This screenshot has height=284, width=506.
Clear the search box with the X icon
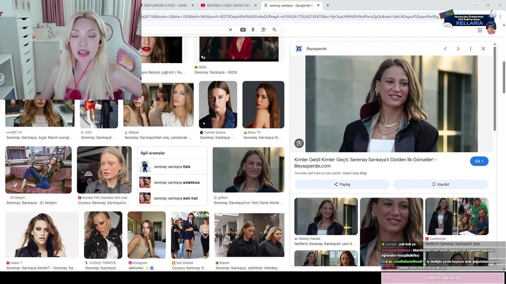[230, 30]
